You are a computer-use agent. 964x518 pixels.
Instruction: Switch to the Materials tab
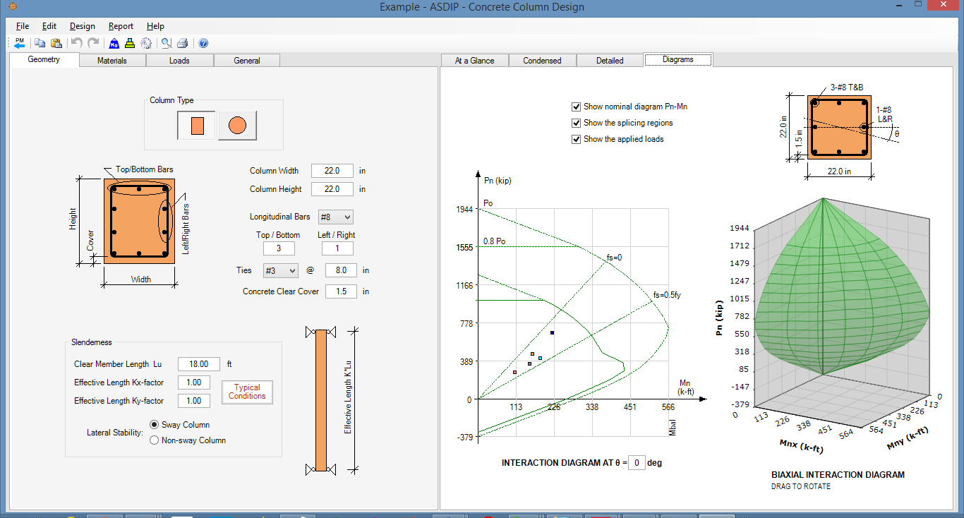(112, 60)
